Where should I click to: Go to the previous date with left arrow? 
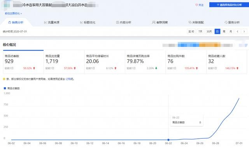coord(238,32)
